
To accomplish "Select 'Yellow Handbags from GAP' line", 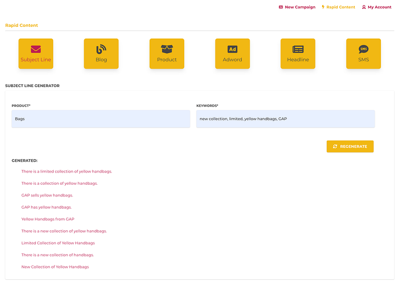I will click(x=48, y=219).
